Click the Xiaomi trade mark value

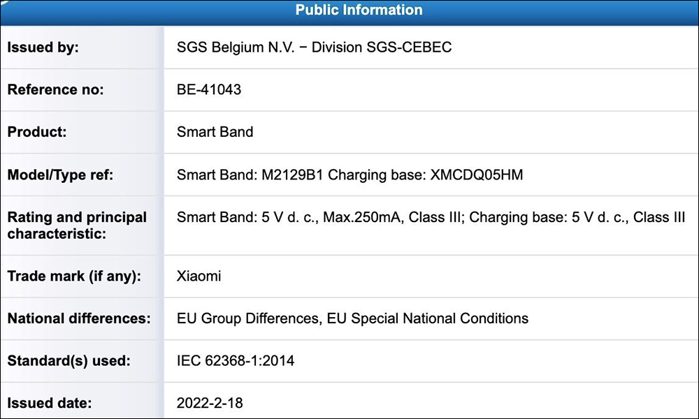pos(199,276)
